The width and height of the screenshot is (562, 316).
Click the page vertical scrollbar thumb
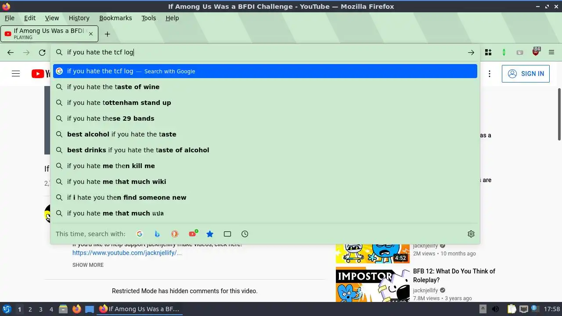(x=559, y=114)
